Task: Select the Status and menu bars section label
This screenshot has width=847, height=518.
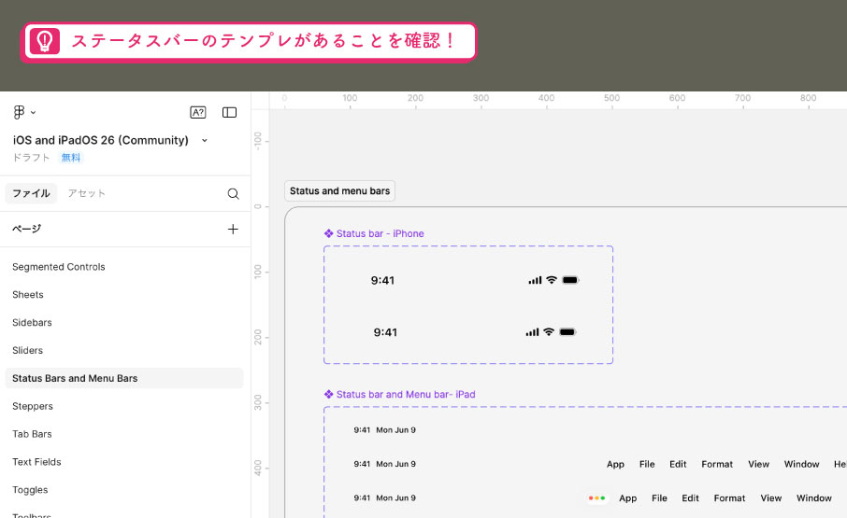Action: tap(339, 190)
